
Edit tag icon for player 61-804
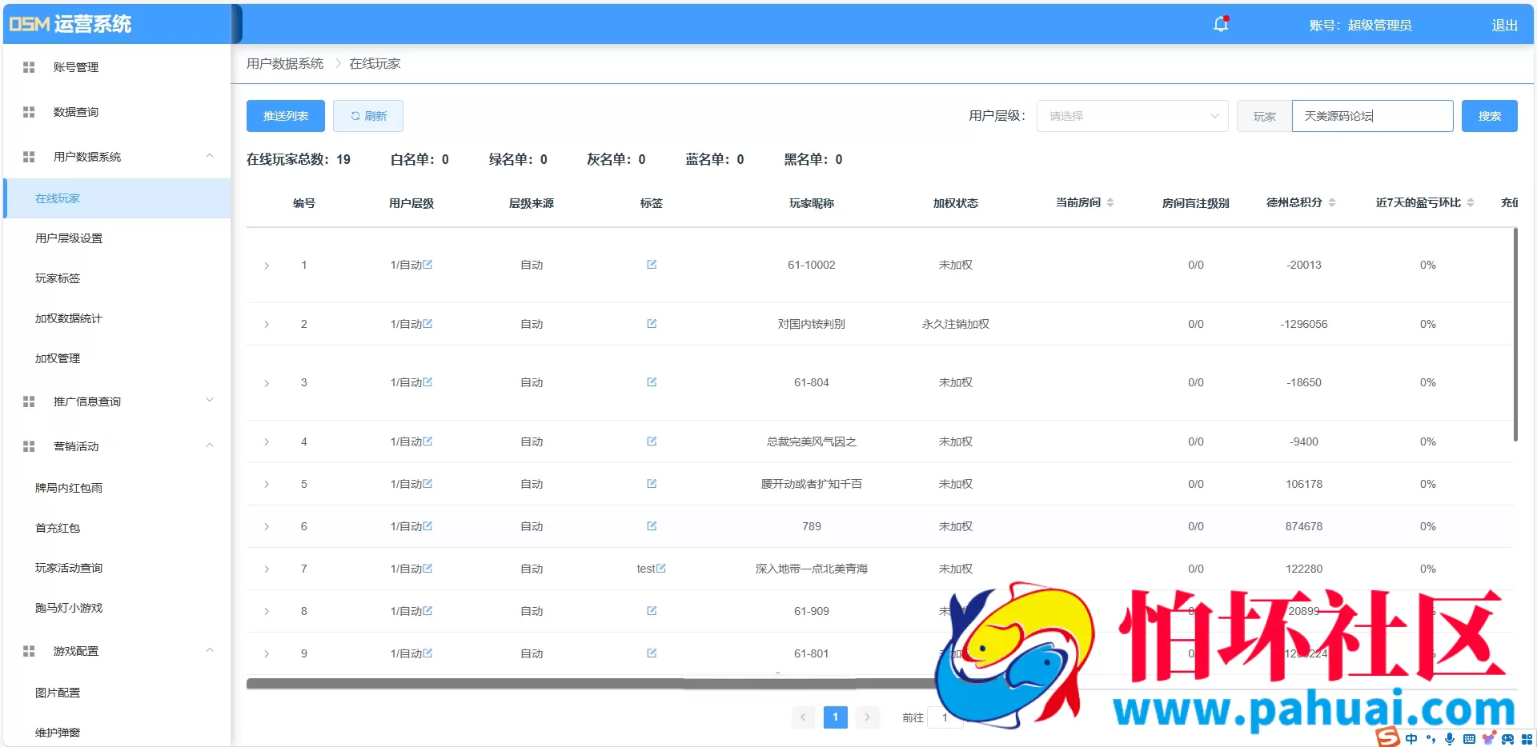pos(652,382)
